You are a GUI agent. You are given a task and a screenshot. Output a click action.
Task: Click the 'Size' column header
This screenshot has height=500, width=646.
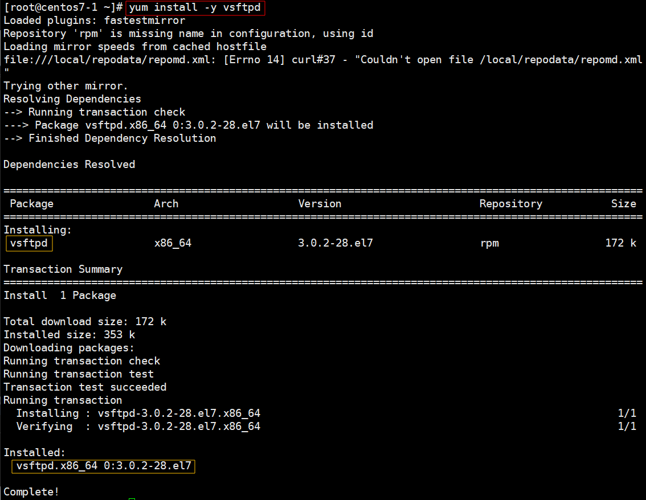pos(624,204)
